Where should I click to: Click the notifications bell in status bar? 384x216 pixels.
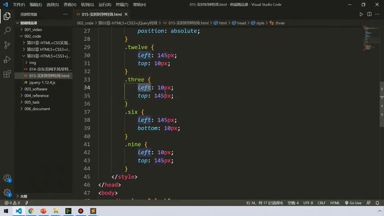[x=377, y=203]
